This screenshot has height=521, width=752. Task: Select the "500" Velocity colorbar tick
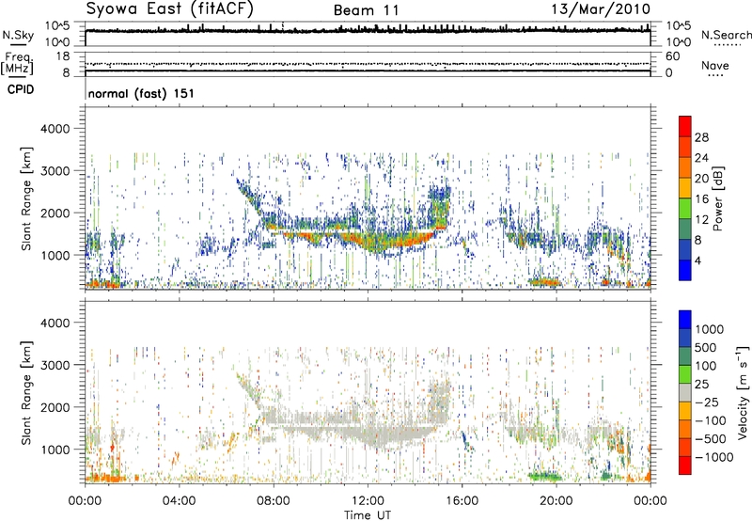(x=706, y=347)
